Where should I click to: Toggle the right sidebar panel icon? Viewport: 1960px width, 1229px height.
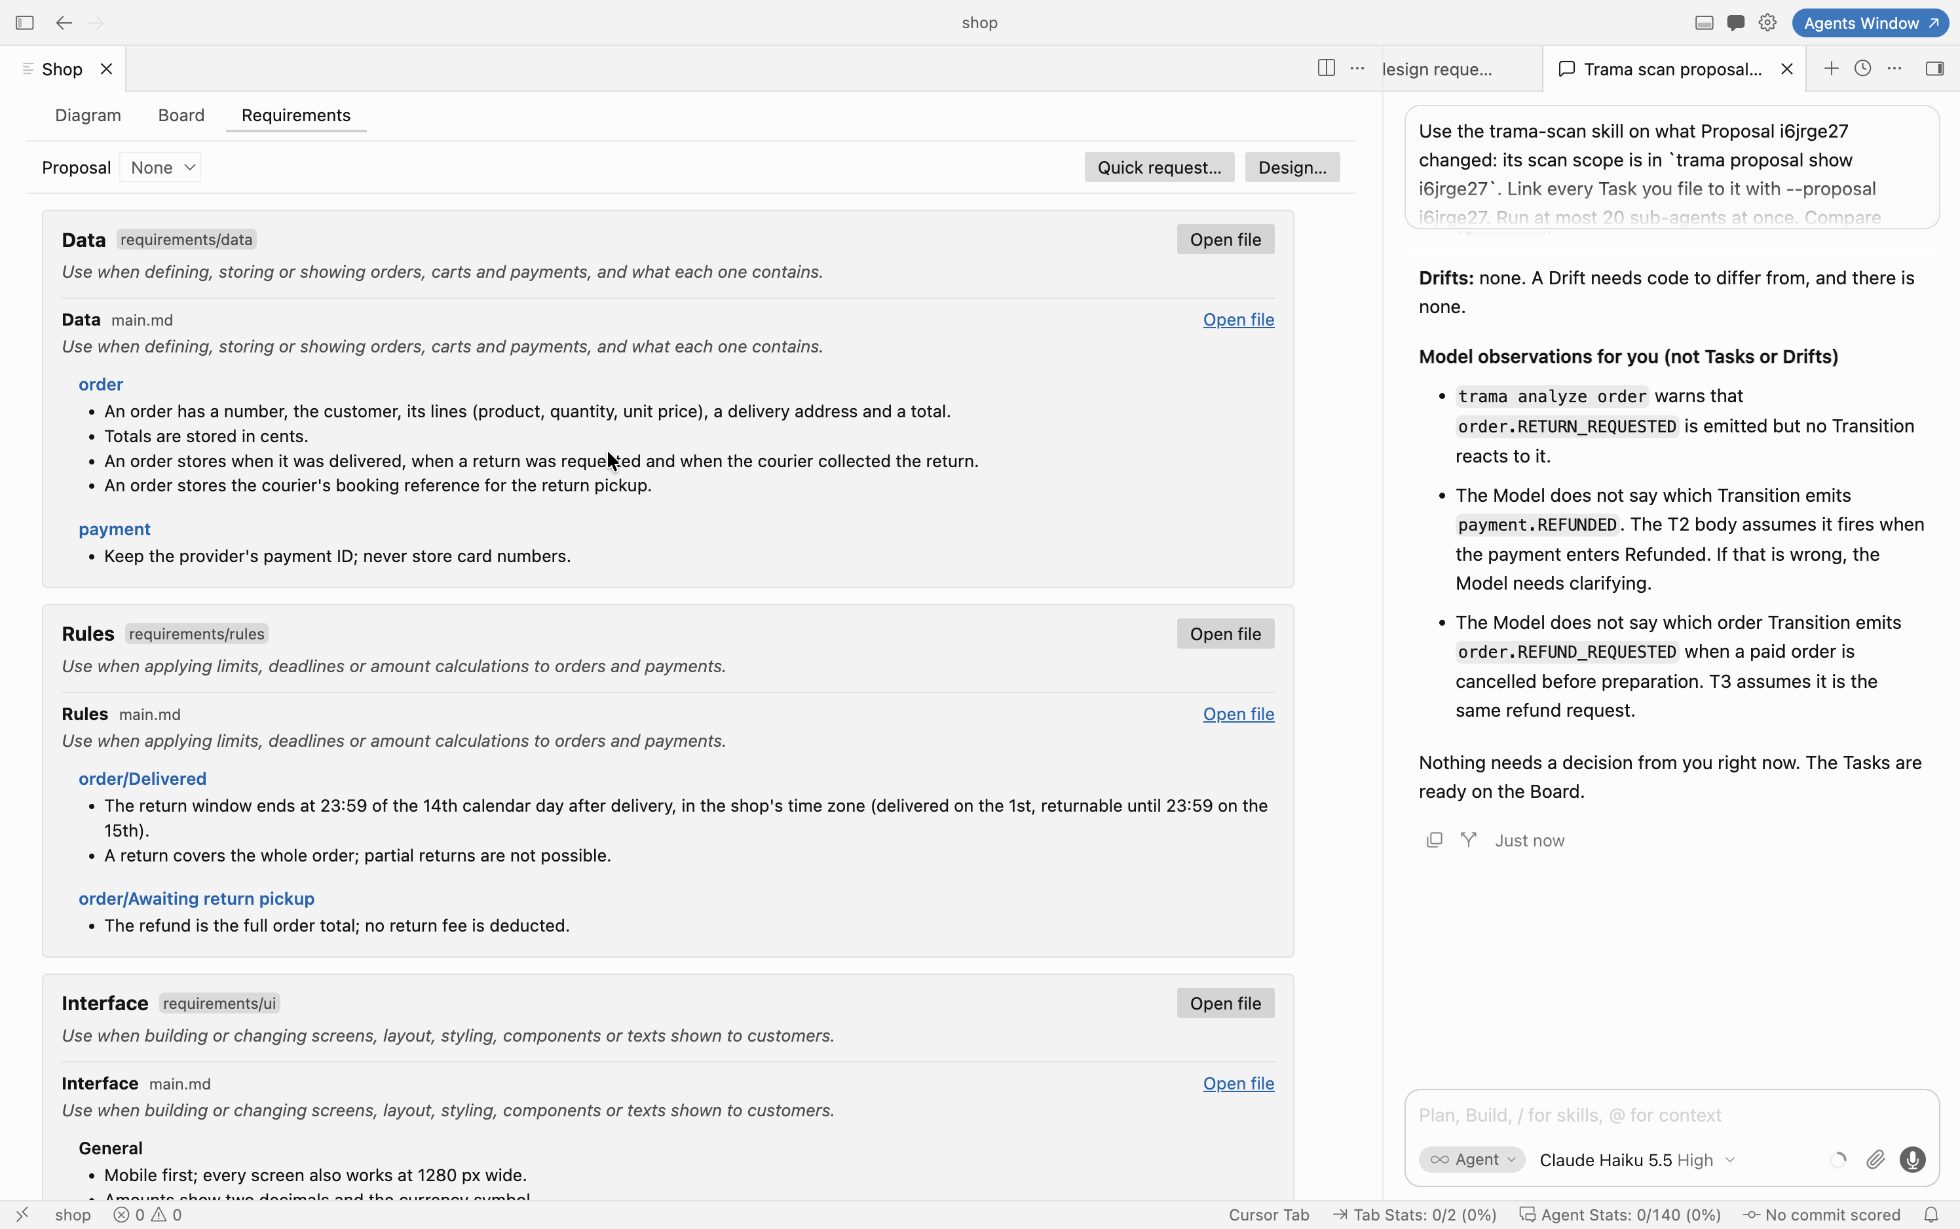click(1935, 68)
